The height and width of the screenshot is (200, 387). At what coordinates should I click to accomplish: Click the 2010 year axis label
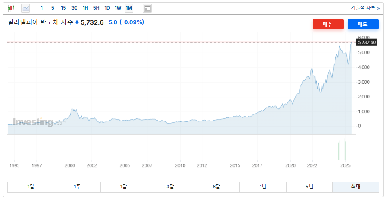(180, 165)
